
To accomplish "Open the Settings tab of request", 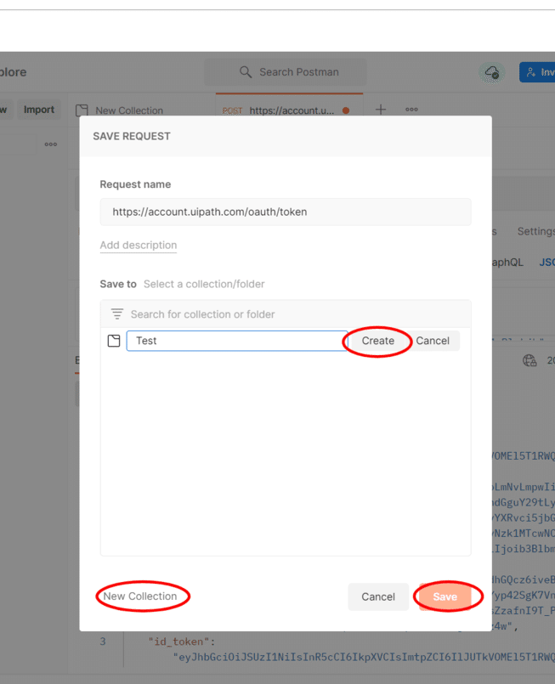I will pyautogui.click(x=535, y=231).
